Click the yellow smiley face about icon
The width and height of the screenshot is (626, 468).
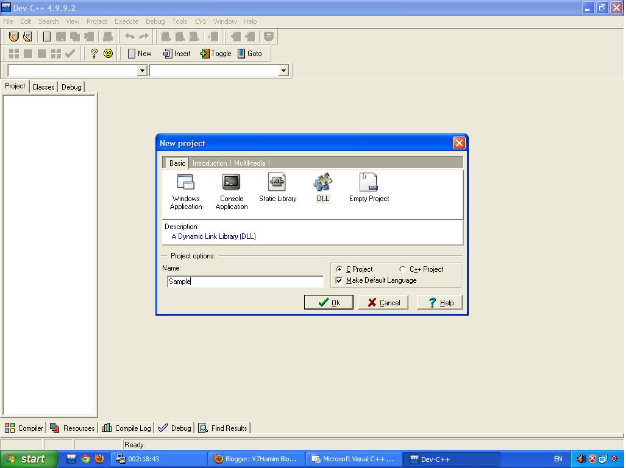click(108, 54)
